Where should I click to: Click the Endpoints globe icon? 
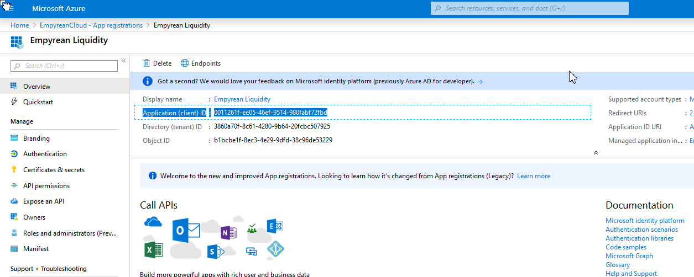185,63
